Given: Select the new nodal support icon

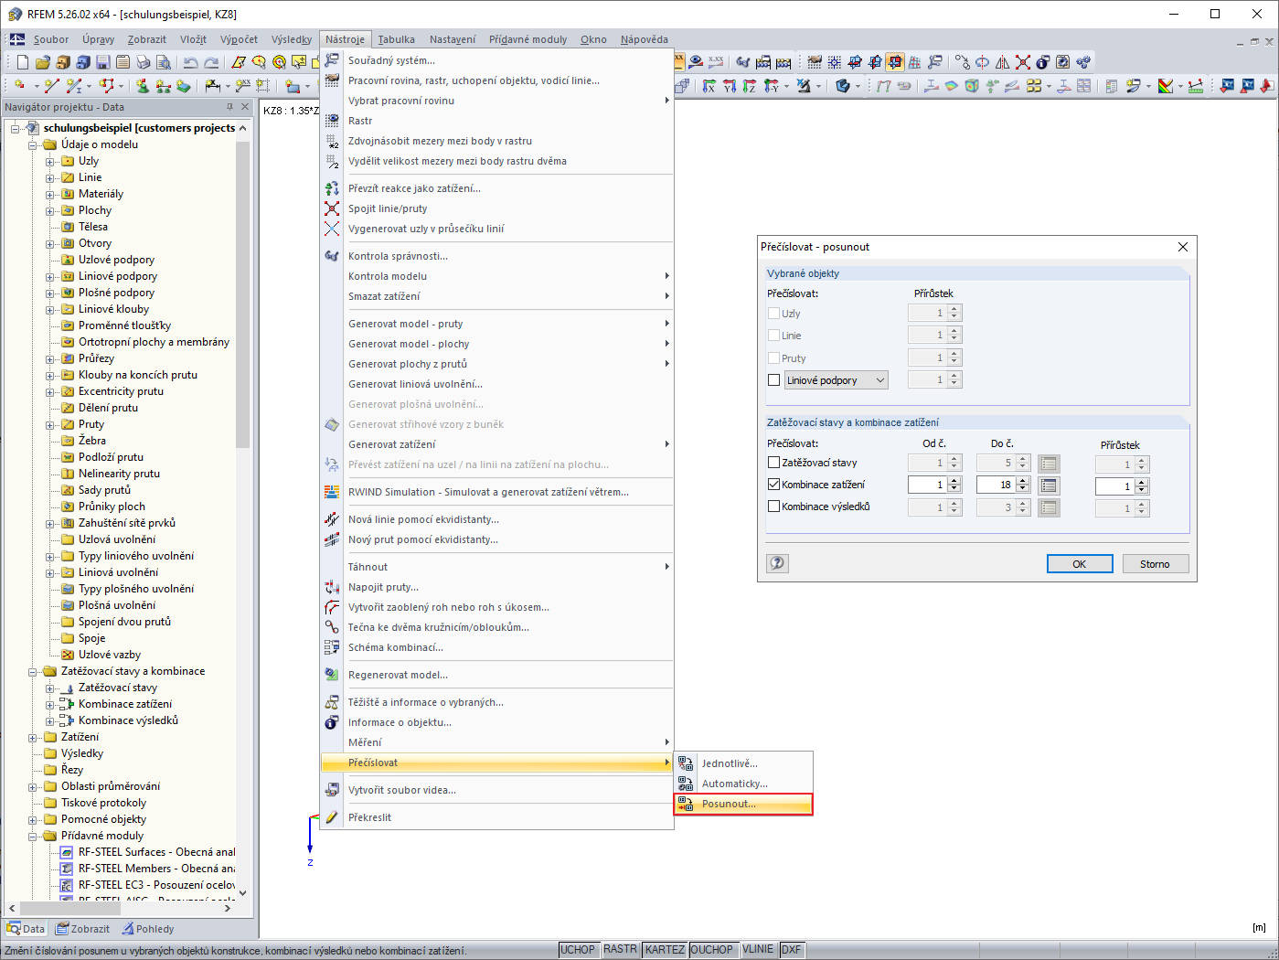Looking at the screenshot, I should [143, 86].
